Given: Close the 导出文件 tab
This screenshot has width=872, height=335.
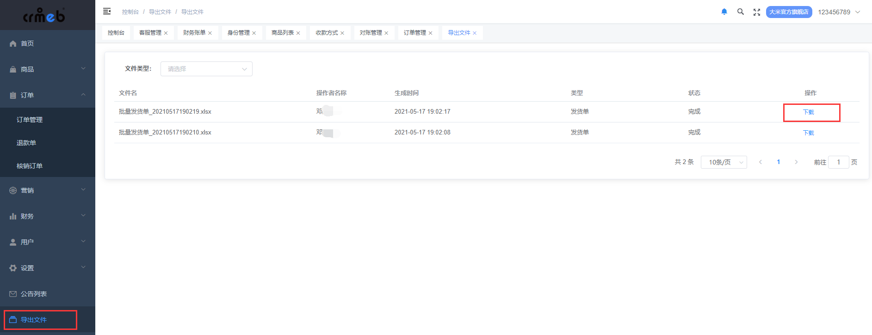Looking at the screenshot, I should [x=475, y=33].
